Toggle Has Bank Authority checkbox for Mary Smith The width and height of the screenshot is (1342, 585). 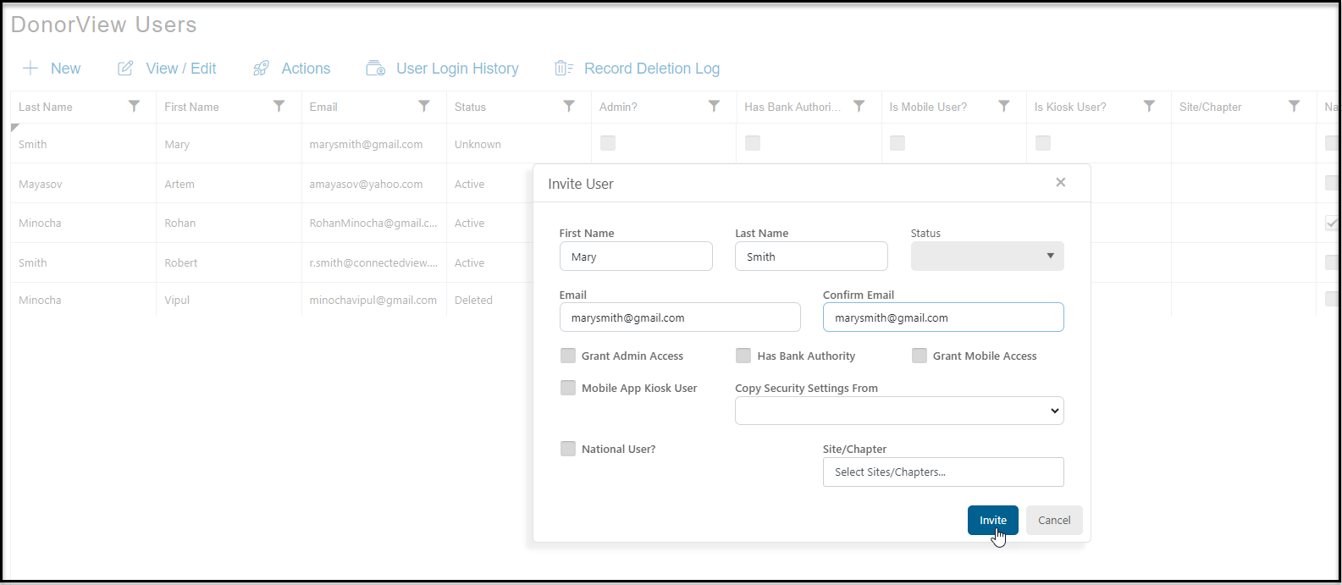pos(753,143)
